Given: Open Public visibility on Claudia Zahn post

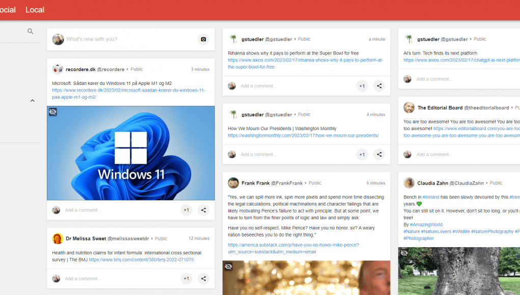Looking at the screenshot, I should tap(496, 183).
